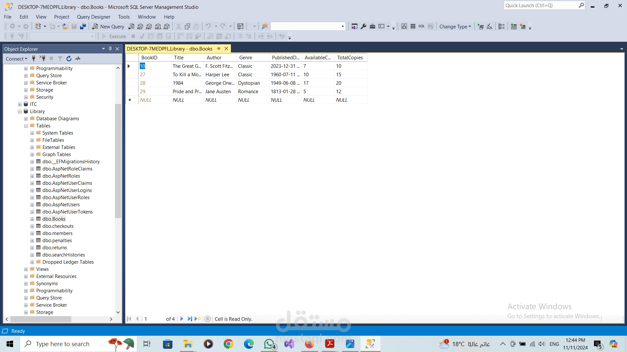Screen dimensions: 627x352
Task: Show the SQL pane
Action: (422, 26)
